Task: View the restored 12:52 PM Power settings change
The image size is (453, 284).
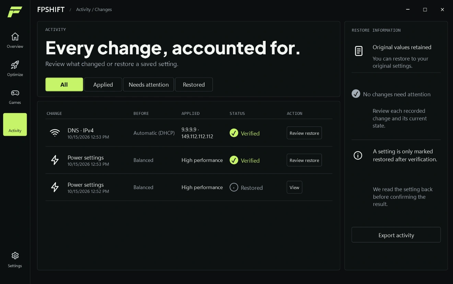Action: tap(294, 187)
